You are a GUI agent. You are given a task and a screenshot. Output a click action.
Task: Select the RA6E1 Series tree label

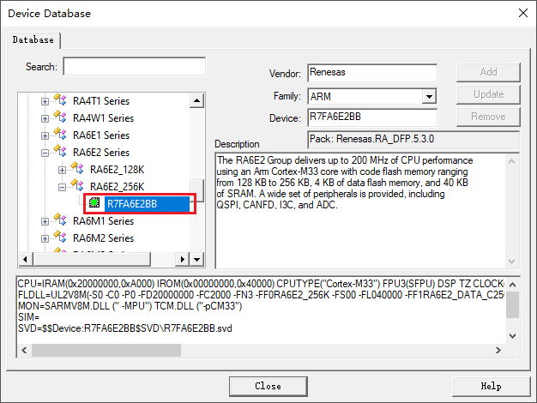pos(101,135)
